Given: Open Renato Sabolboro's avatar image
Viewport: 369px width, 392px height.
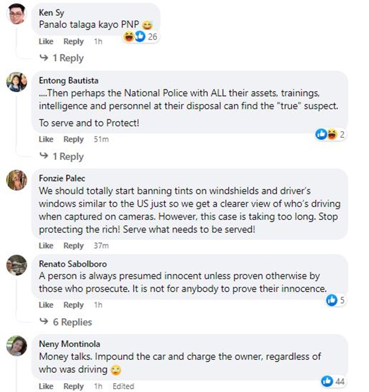Looking at the screenshot, I should pos(17,265).
